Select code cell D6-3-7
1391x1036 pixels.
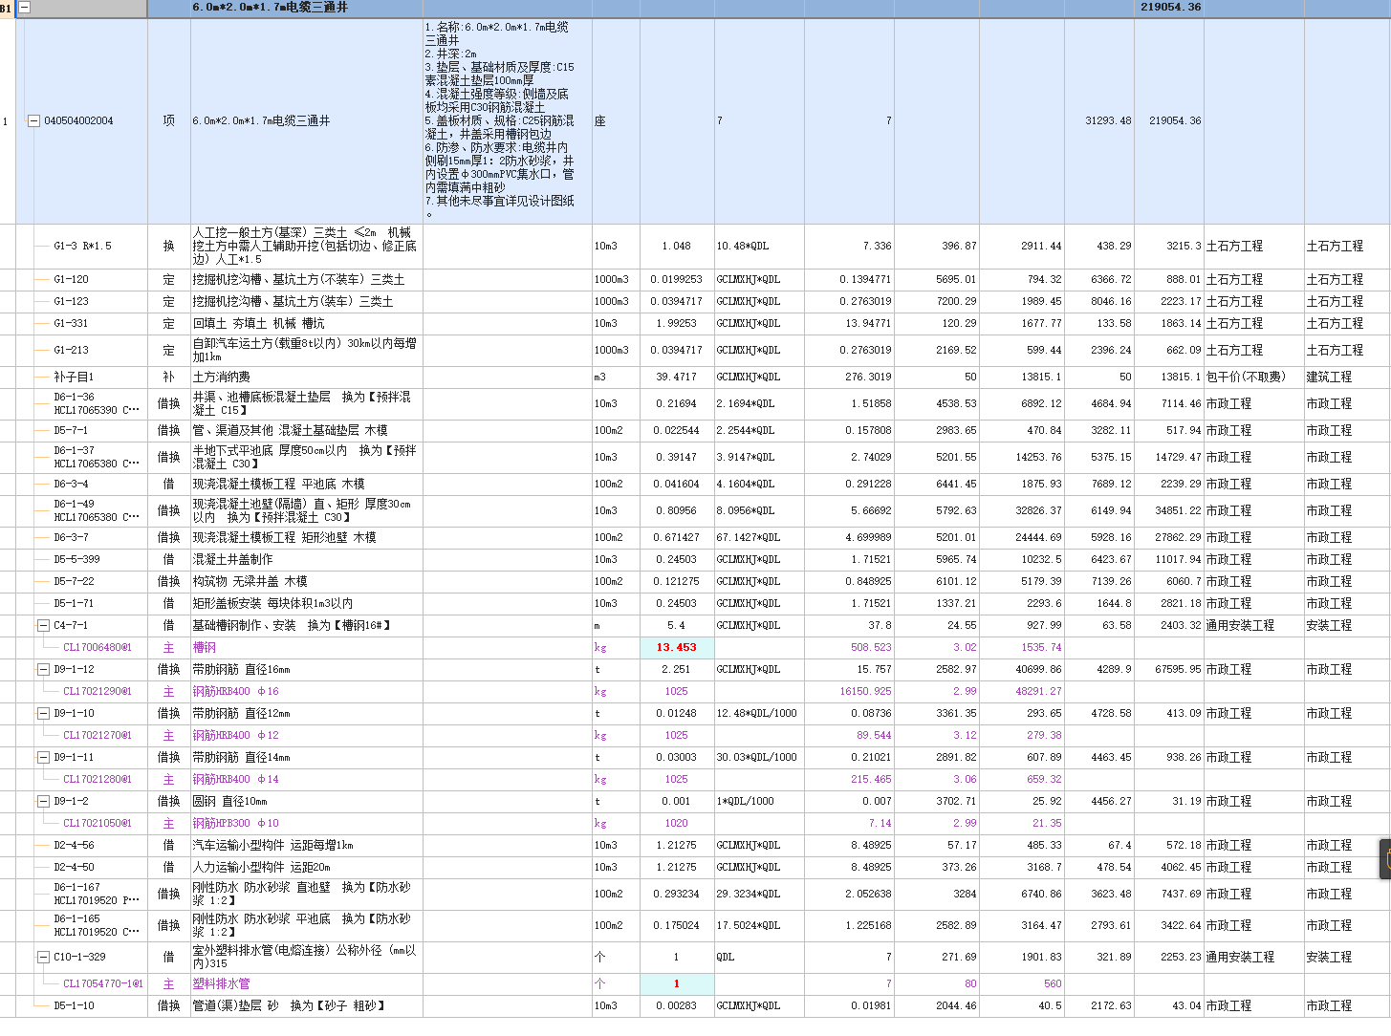72,538
